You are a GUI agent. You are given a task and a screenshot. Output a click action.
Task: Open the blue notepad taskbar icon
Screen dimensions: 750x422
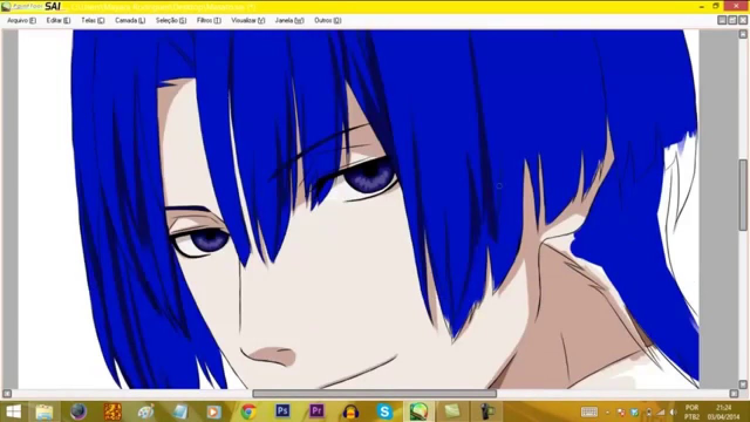pos(180,411)
